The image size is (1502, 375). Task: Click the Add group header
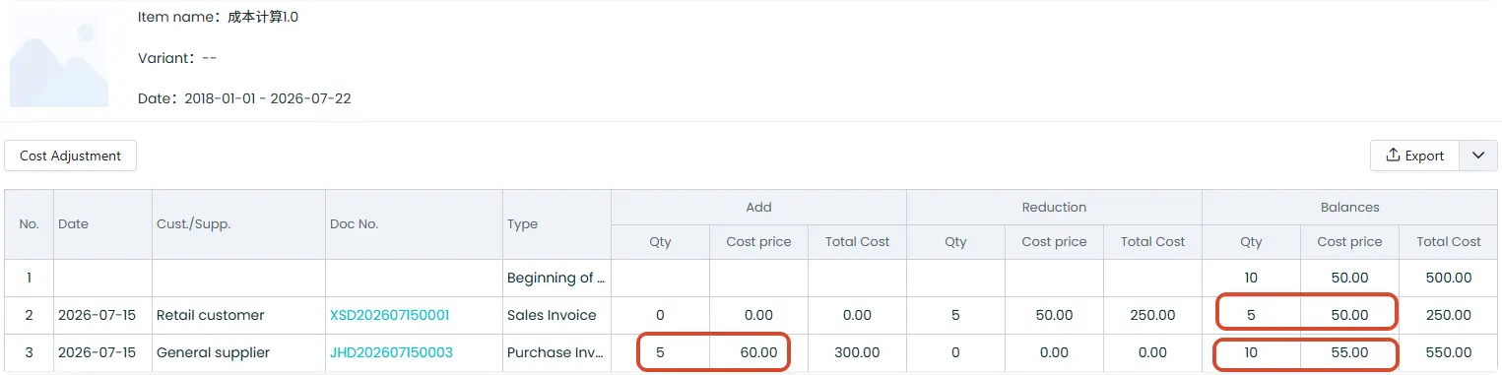click(x=758, y=208)
